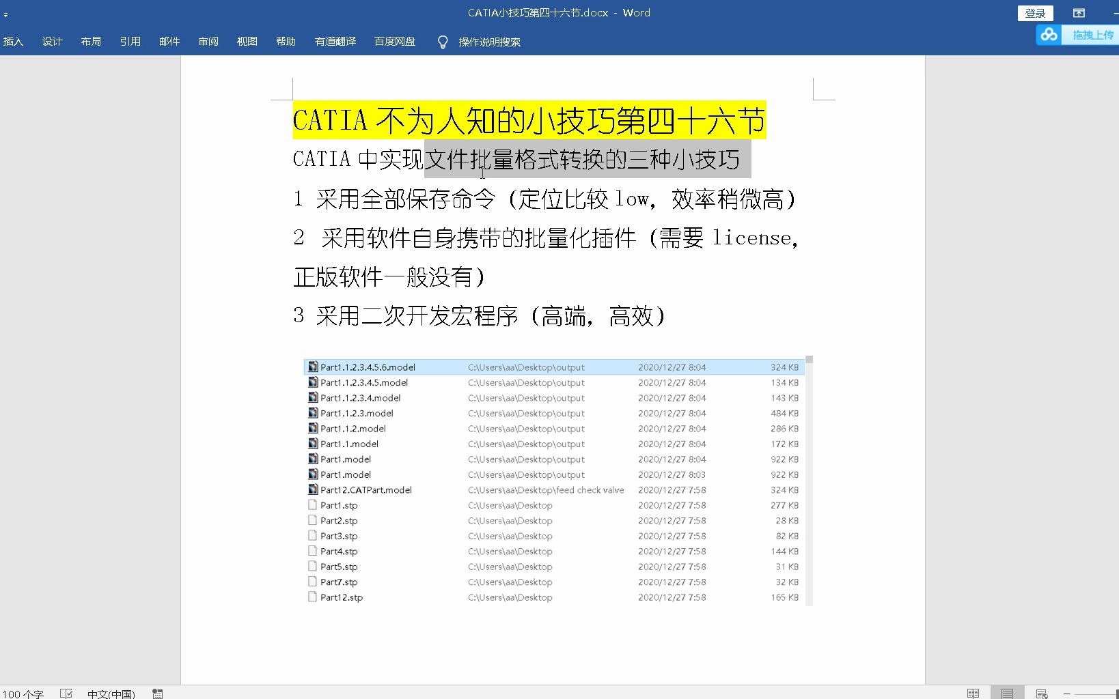Click the Part1.stp file name
The height and width of the screenshot is (699, 1119).
(x=339, y=506)
